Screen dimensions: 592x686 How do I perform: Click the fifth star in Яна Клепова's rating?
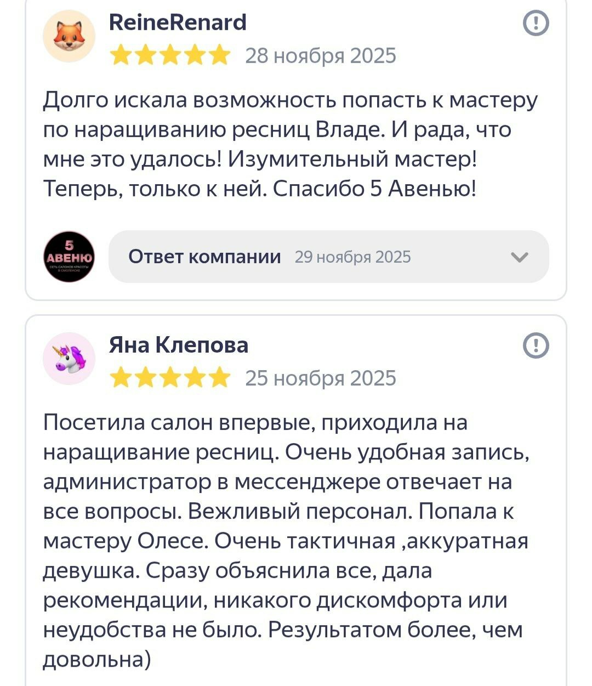220,378
